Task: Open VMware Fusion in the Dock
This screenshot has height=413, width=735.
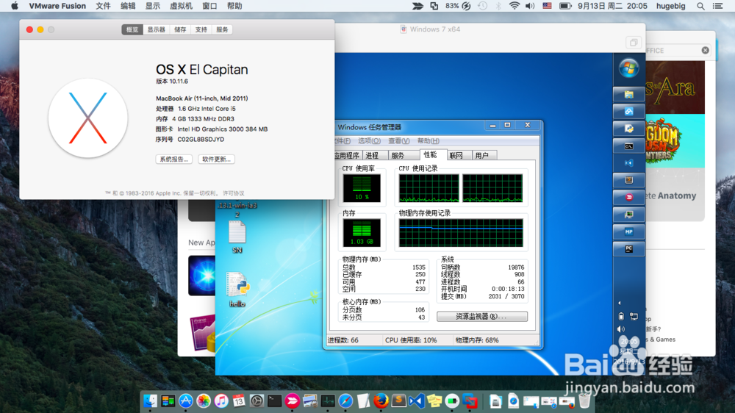Action: pos(470,401)
